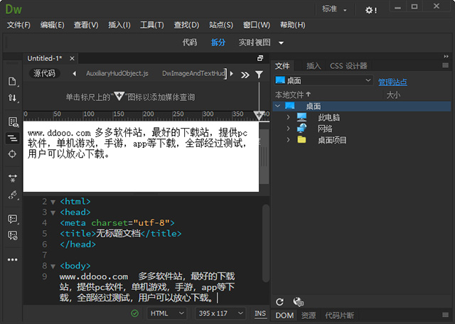Open the 窗口(W) menu
The image size is (455, 324).
[x=257, y=26]
